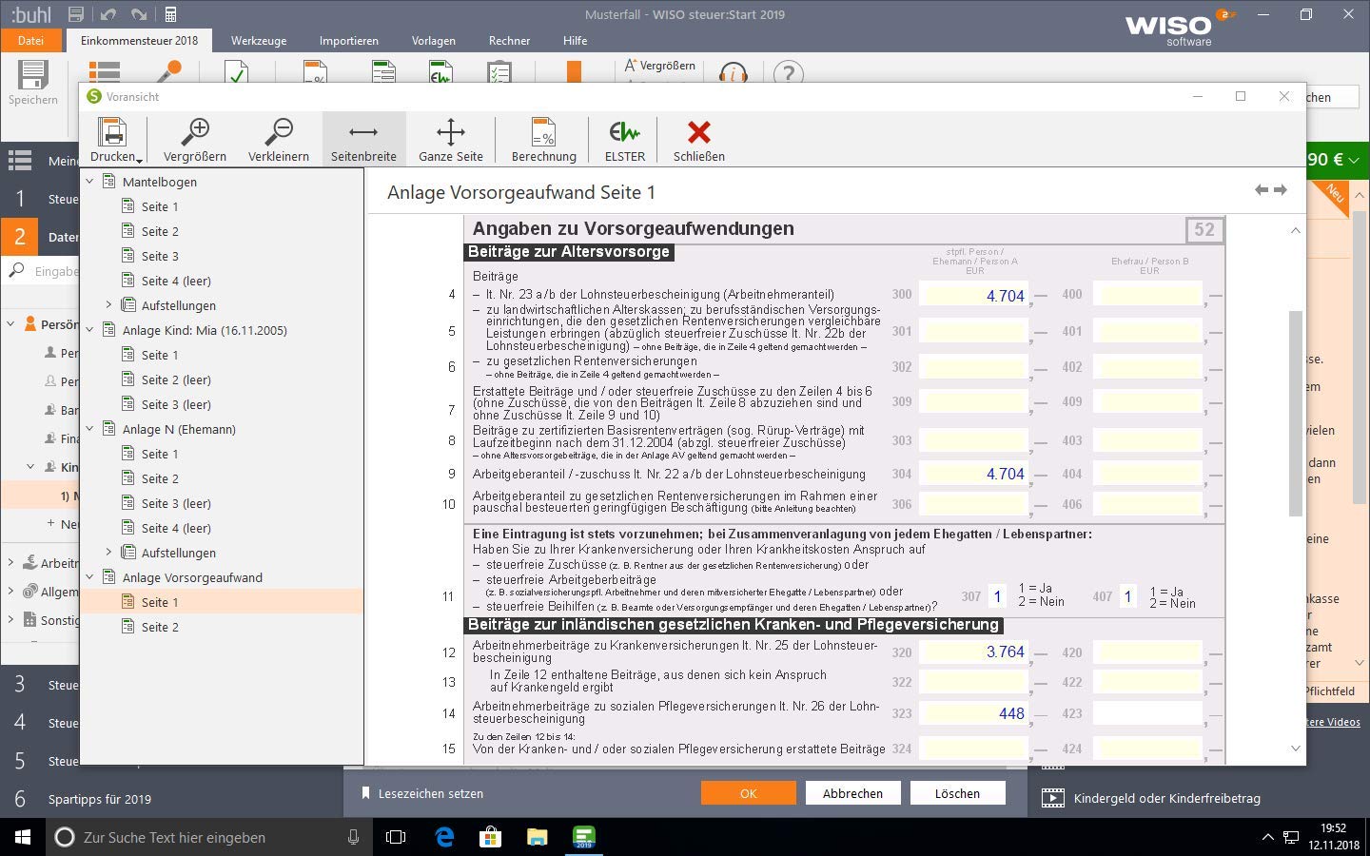Image resolution: width=1370 pixels, height=856 pixels.
Task: Click the bookmark icon beside Lesezeichen setzen
Action: coord(364,793)
